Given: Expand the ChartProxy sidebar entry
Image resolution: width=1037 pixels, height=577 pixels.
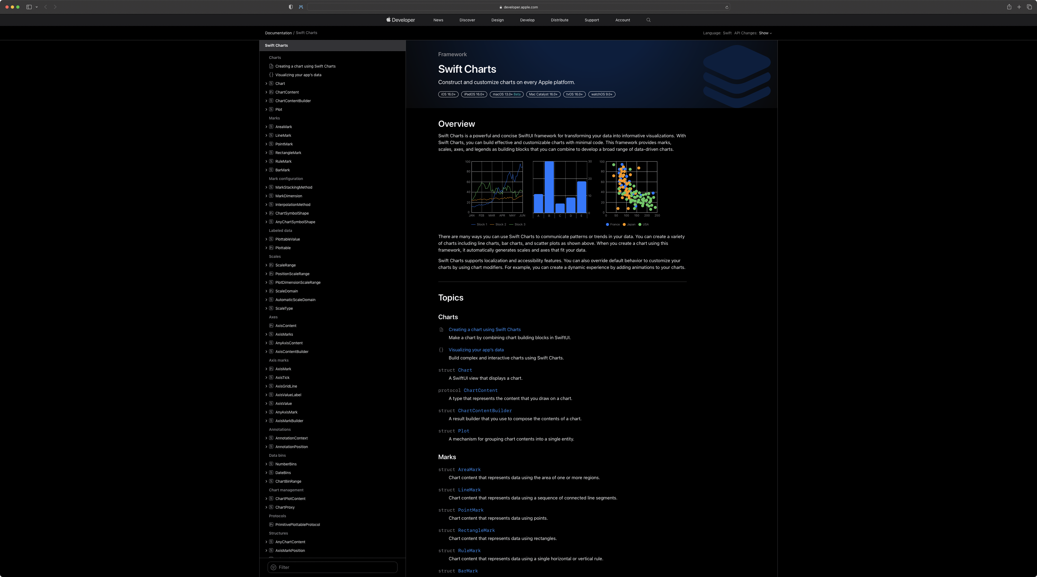Looking at the screenshot, I should coord(266,507).
